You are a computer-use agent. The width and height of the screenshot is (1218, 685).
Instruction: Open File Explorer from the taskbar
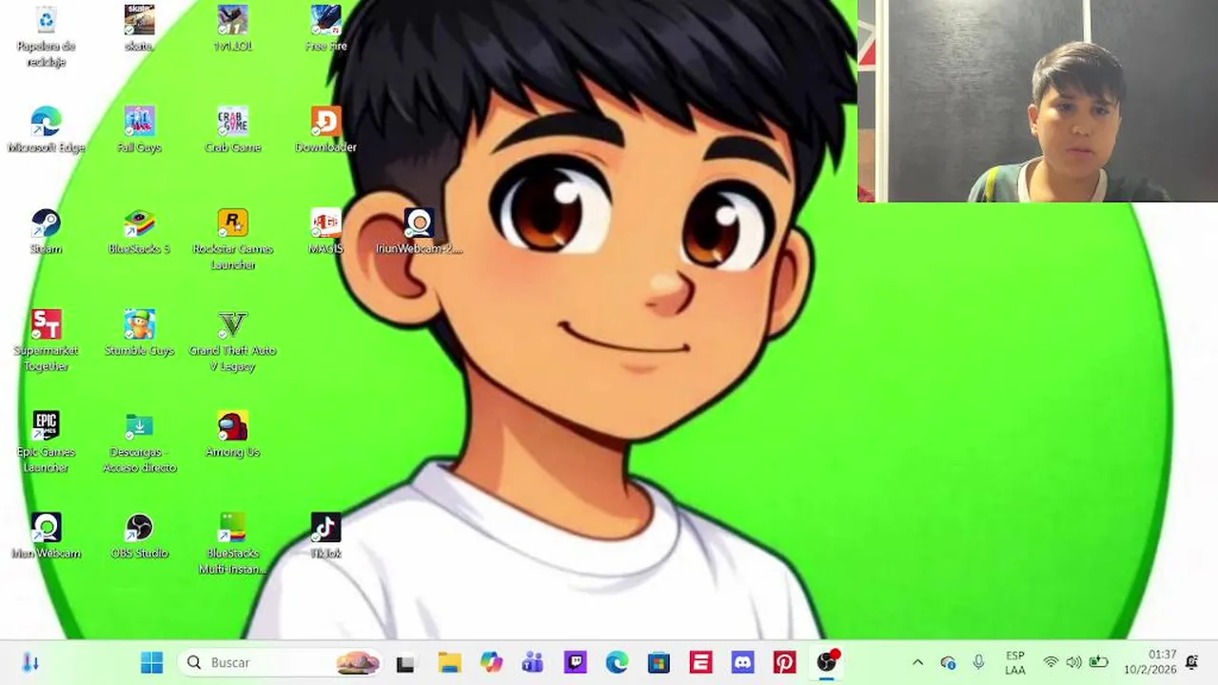449,662
